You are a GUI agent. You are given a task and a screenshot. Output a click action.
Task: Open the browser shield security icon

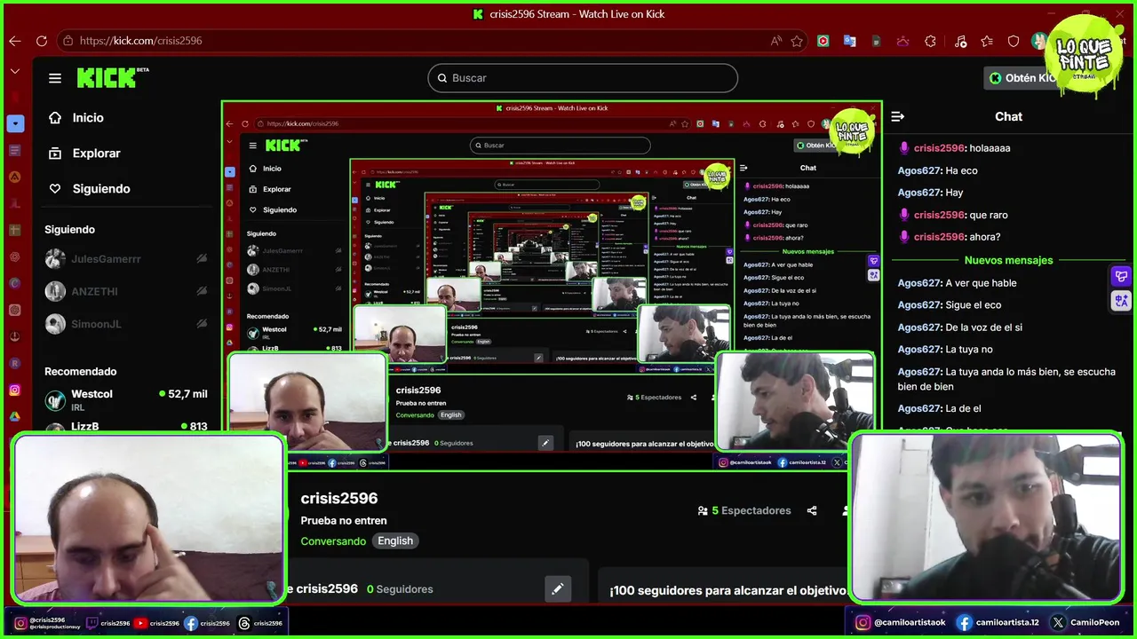click(1014, 41)
